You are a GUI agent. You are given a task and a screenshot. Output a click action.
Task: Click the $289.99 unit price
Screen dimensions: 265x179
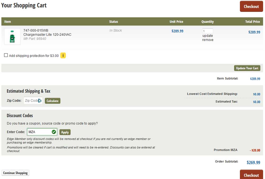pos(177,31)
